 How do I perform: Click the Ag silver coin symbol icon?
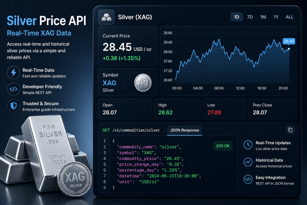(143, 83)
